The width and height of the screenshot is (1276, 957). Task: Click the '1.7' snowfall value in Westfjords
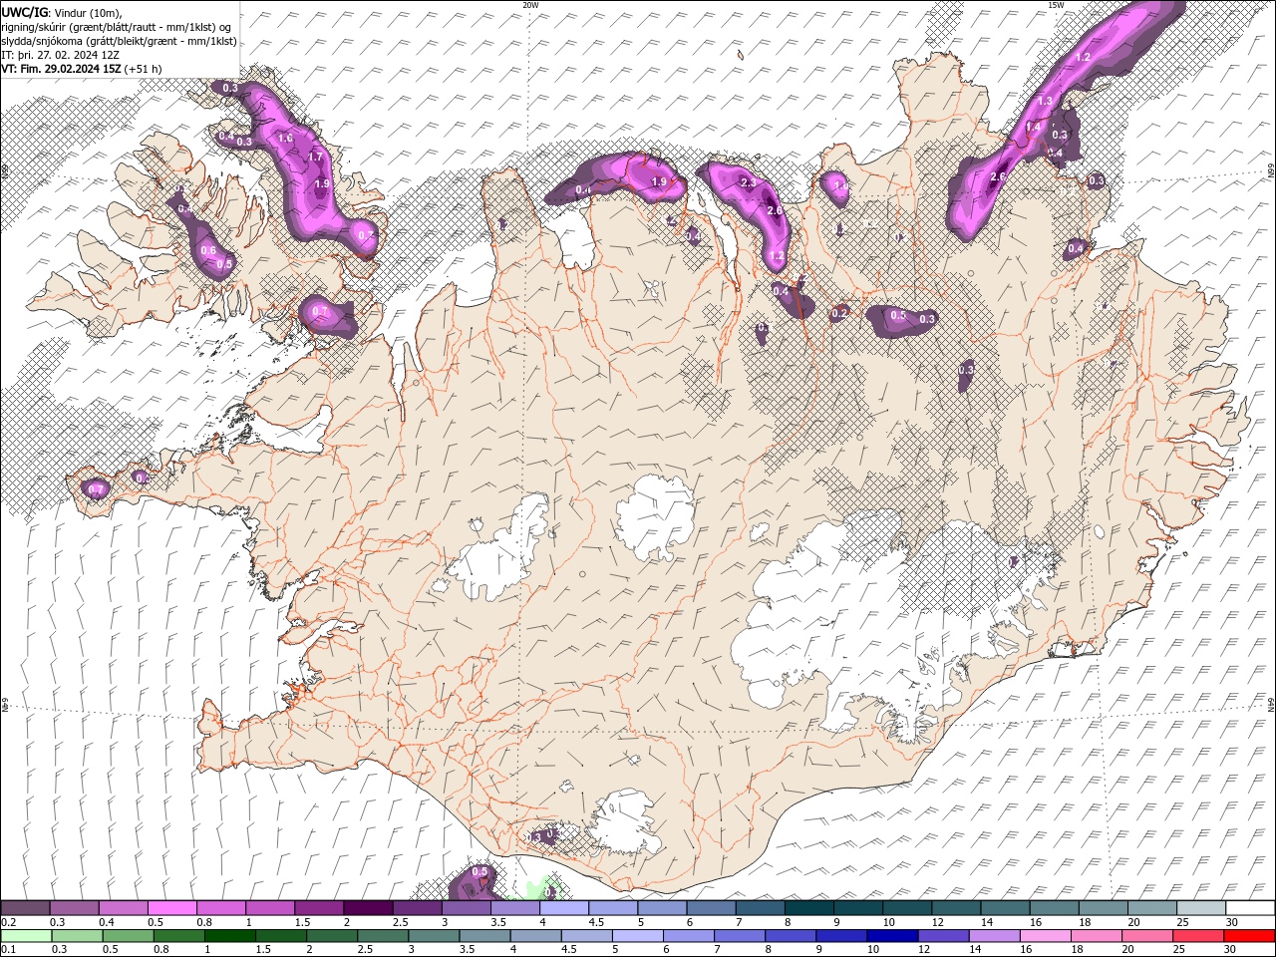tap(316, 157)
